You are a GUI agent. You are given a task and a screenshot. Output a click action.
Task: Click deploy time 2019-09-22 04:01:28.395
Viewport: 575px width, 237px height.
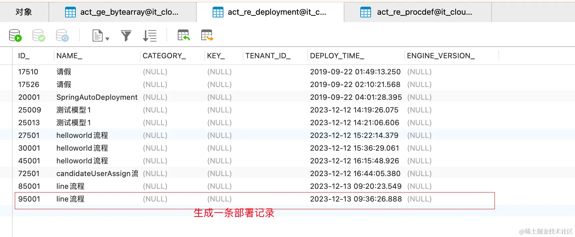(x=356, y=97)
